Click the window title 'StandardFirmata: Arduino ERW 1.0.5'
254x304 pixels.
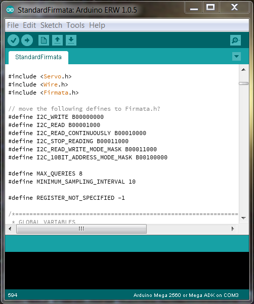pos(77,10)
